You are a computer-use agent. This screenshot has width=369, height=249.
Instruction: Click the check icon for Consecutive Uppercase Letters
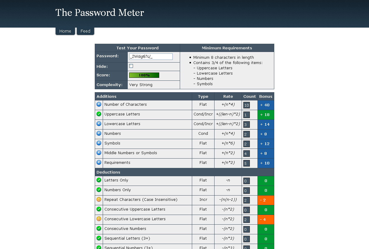99,209
